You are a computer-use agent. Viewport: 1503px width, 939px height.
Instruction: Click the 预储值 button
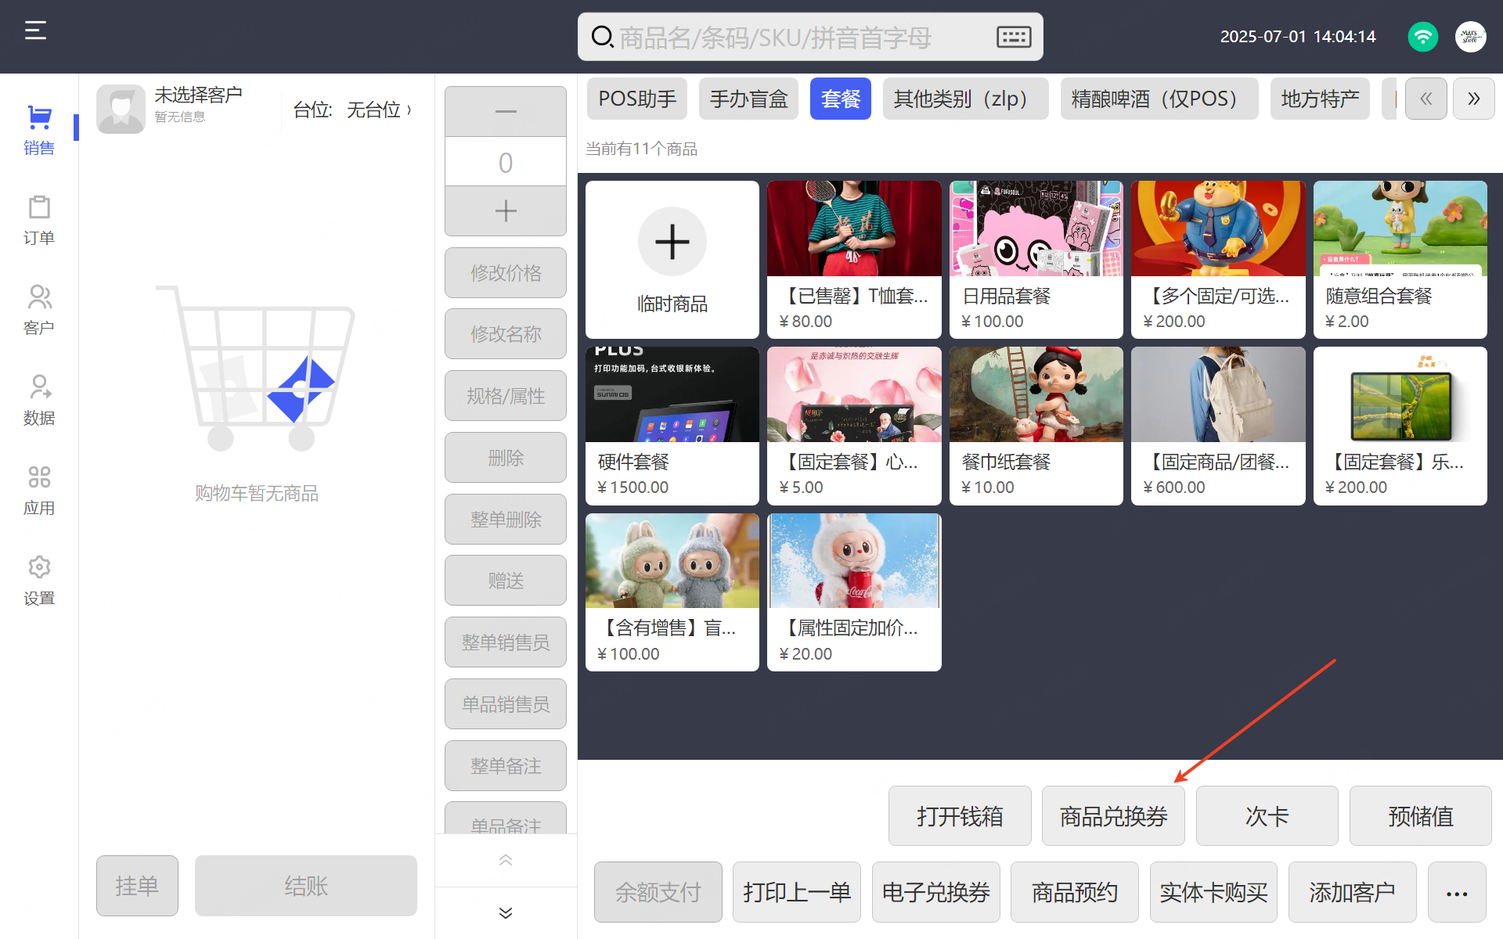(1421, 816)
